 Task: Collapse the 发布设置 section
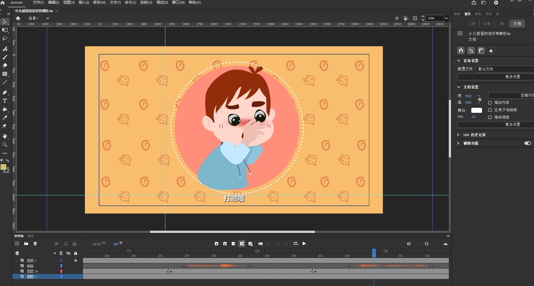[x=459, y=61]
